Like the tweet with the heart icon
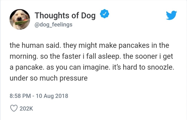 14,108
